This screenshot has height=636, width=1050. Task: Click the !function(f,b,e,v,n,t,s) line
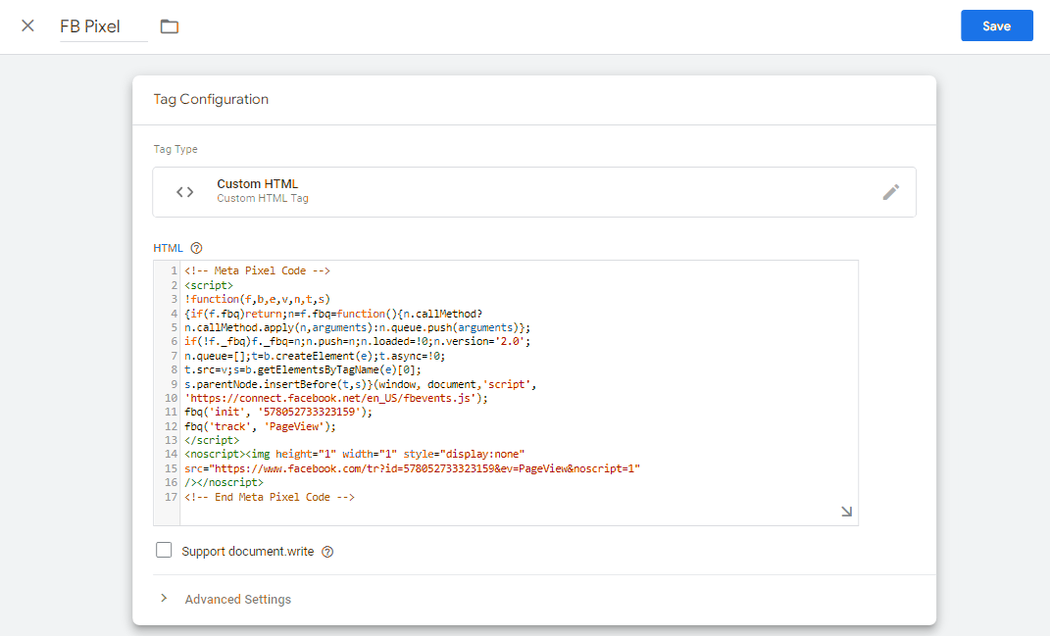[258, 299]
